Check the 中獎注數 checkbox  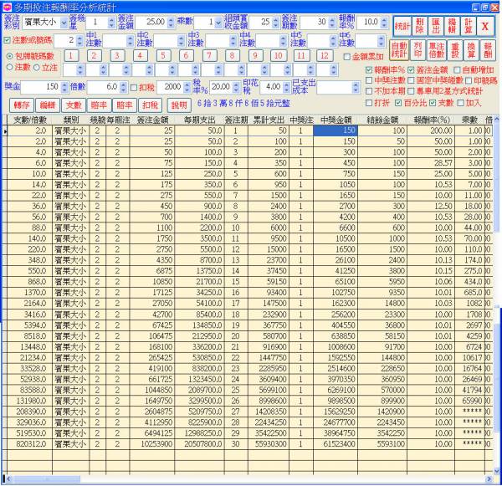coord(369,80)
